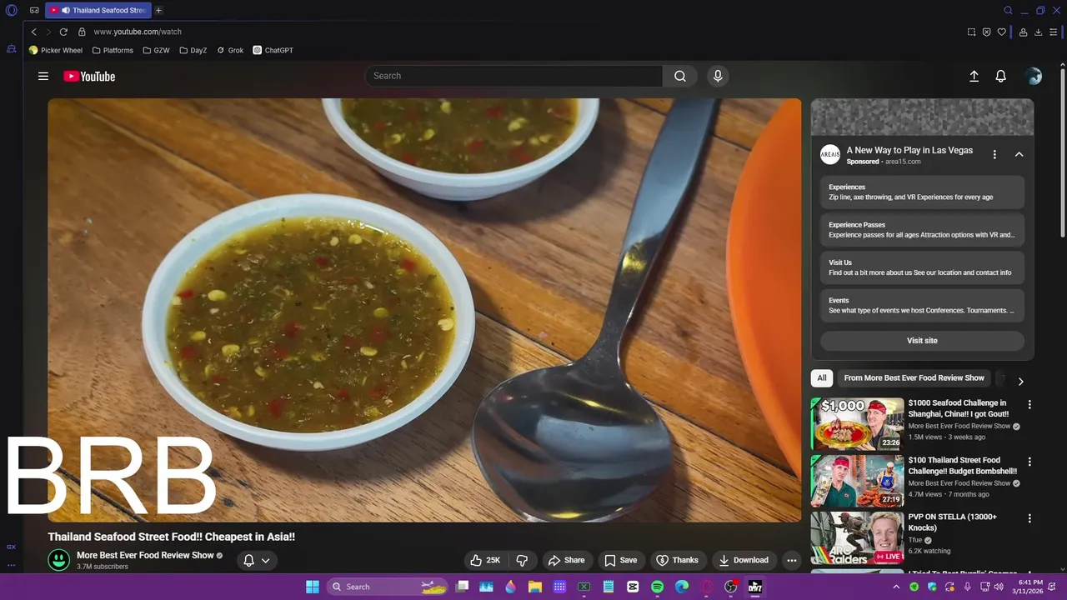
Task: Open a new browser tab
Action: click(x=158, y=10)
